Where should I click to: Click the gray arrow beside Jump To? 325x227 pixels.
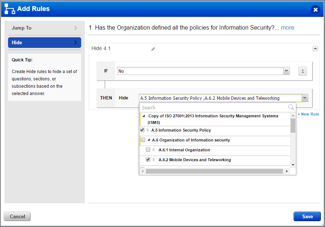(76, 28)
